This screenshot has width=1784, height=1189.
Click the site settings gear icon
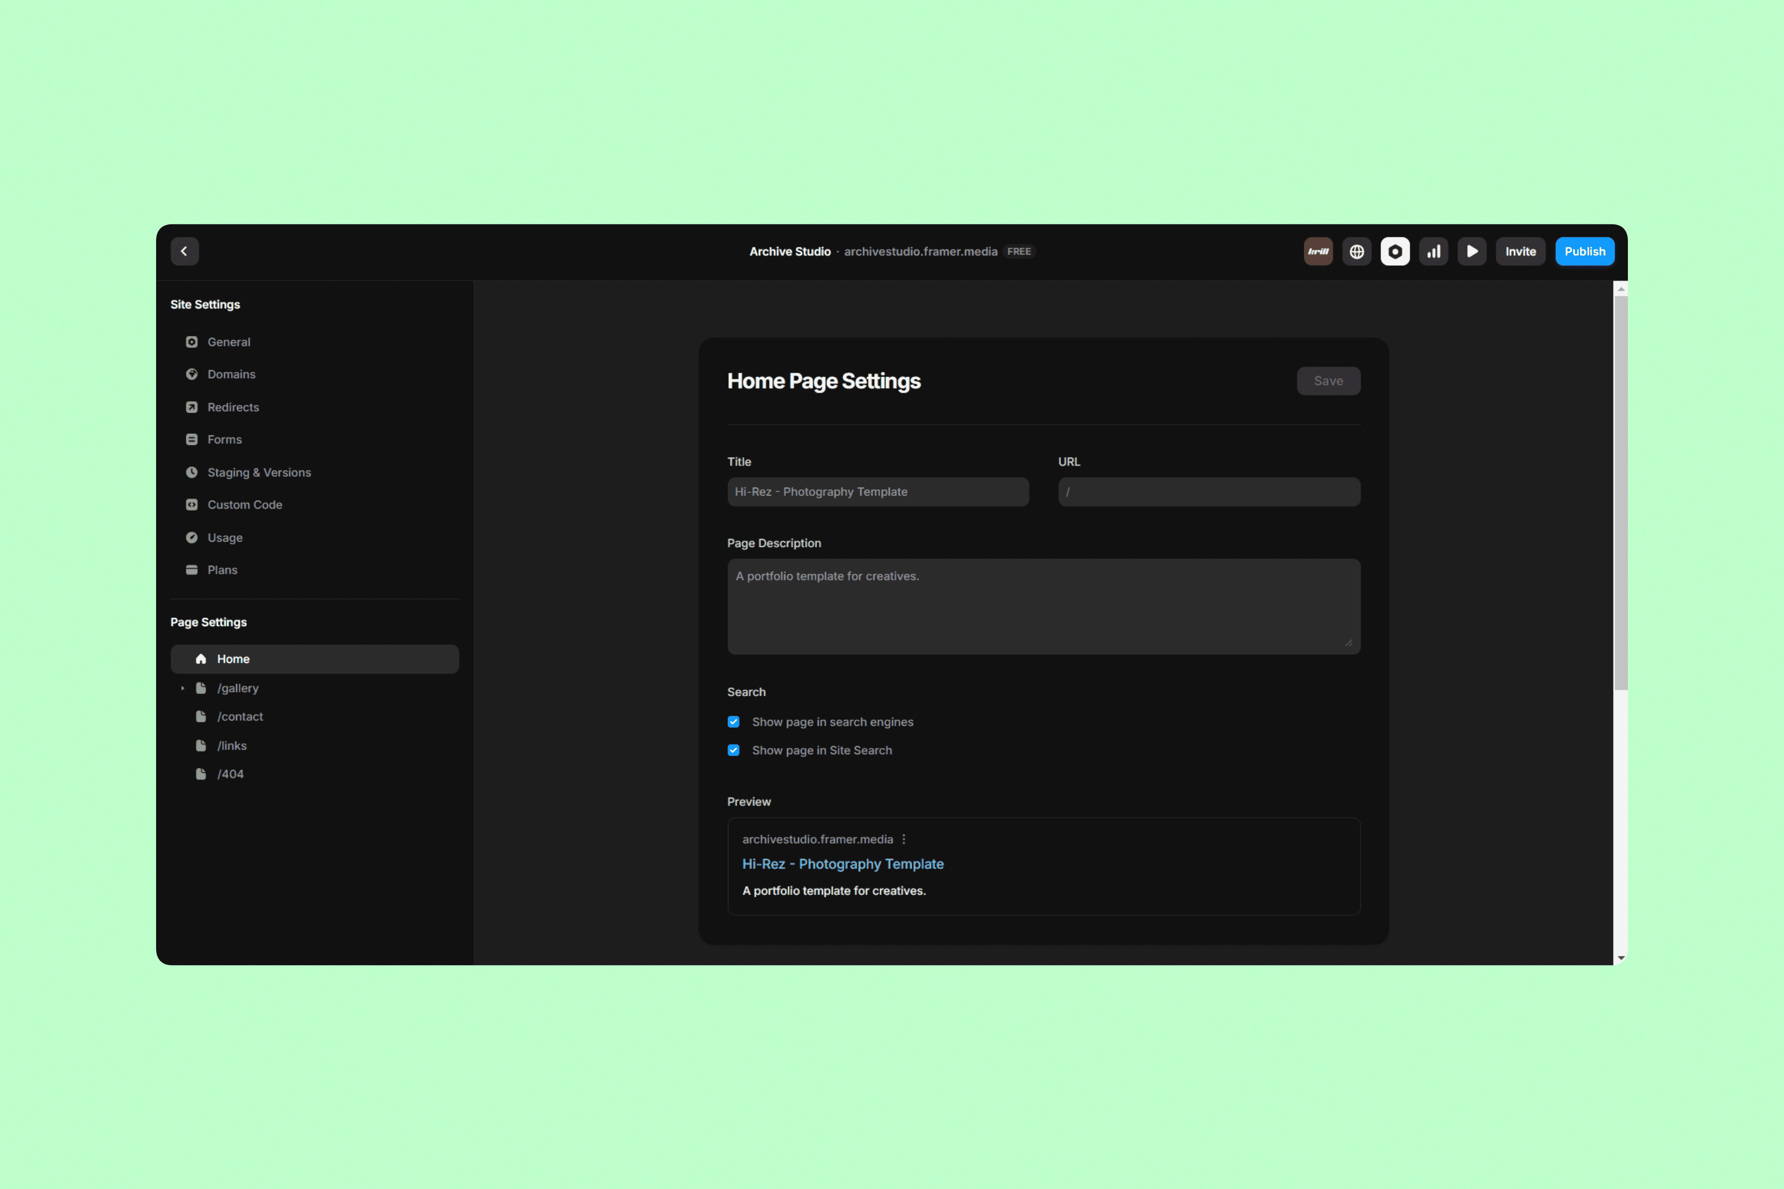(x=1394, y=251)
